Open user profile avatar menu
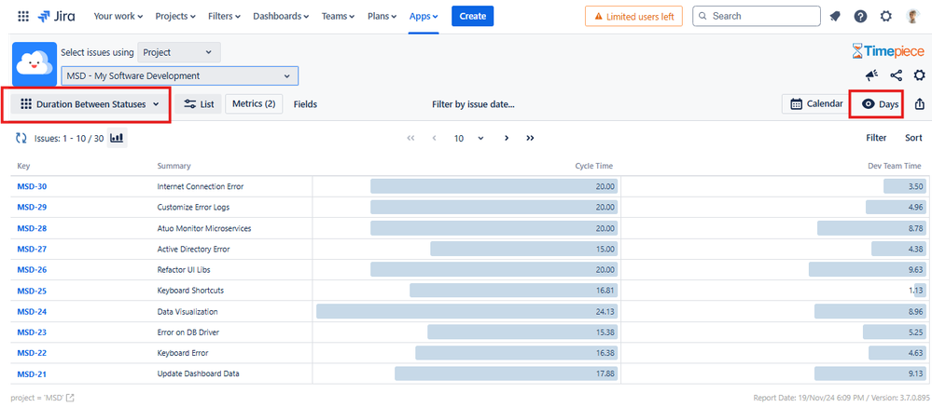Viewport: 932px width, 407px height. click(x=911, y=17)
